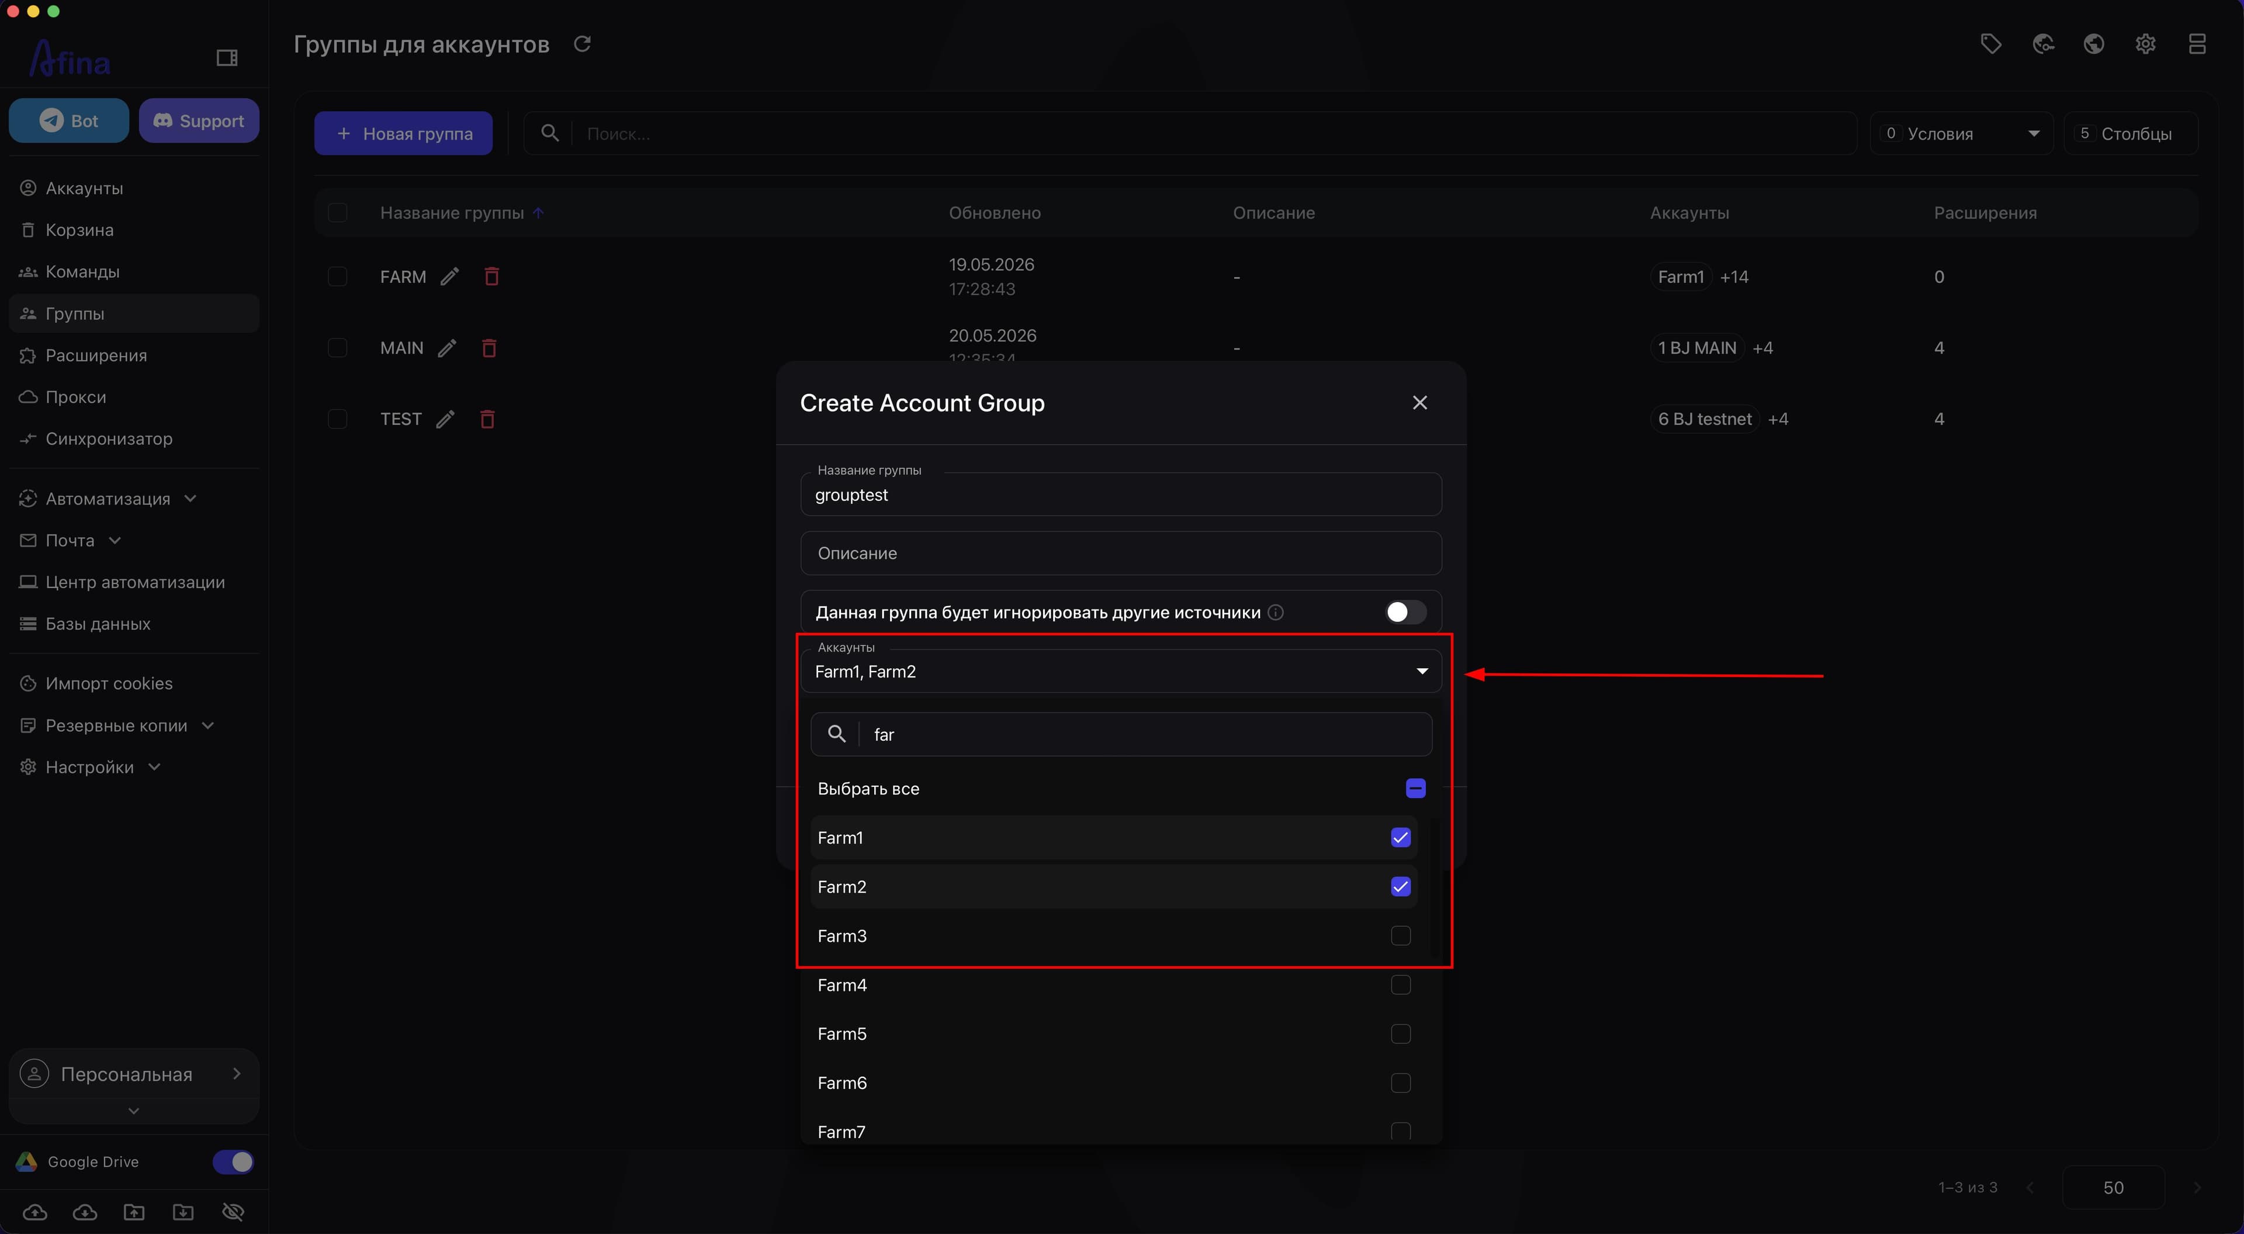Click the cloud upload icon at bottom left

point(35,1211)
